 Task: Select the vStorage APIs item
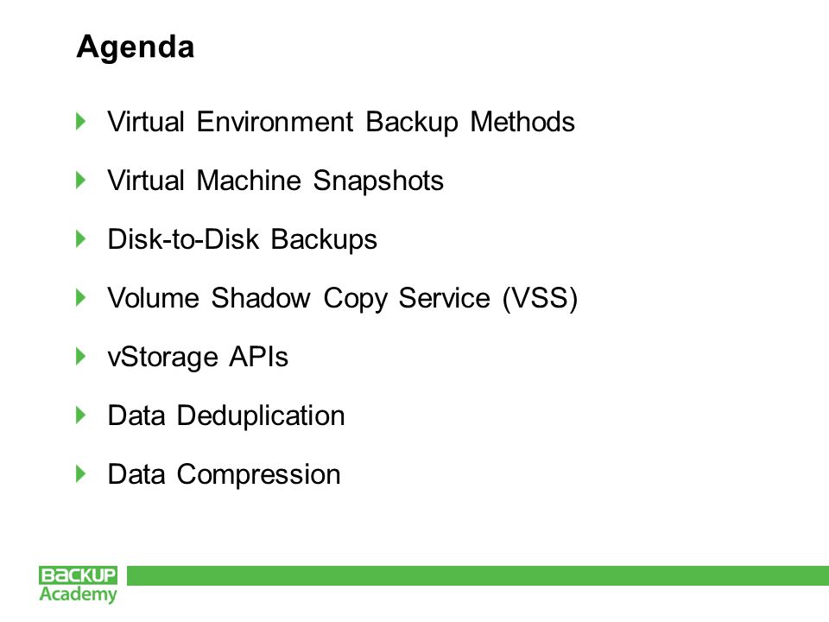click(x=198, y=358)
